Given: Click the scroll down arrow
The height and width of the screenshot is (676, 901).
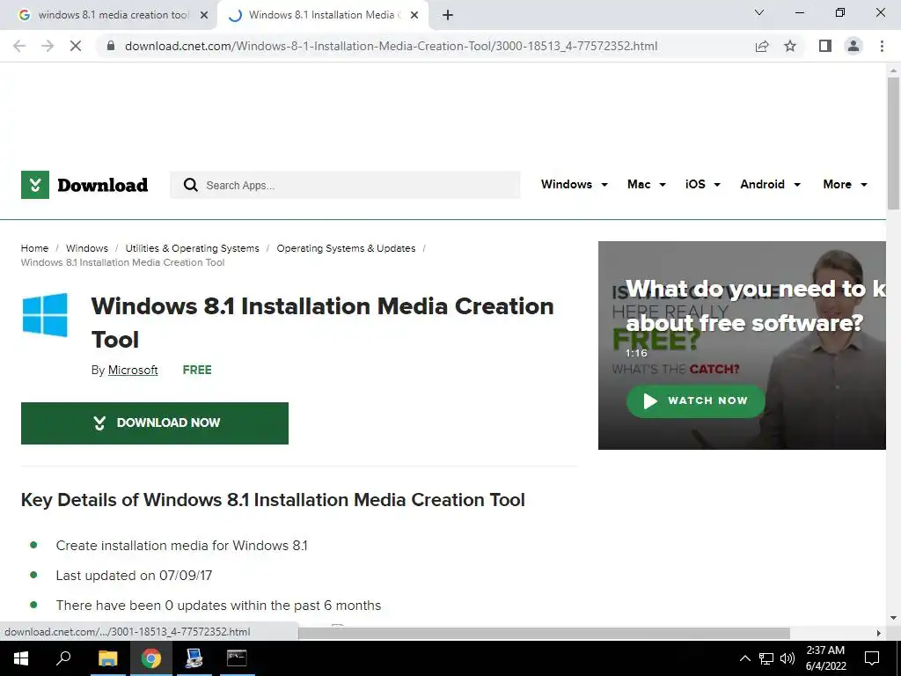Looking at the screenshot, I should click(x=893, y=618).
